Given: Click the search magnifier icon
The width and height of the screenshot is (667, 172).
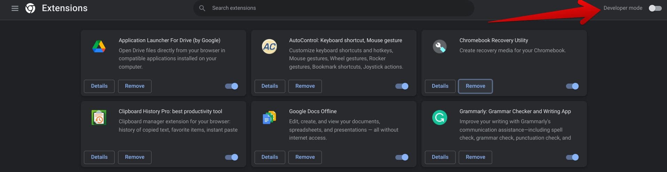Looking at the screenshot, I should 202,8.
